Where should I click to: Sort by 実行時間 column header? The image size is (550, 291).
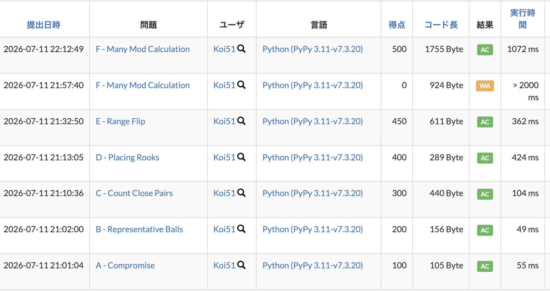pyautogui.click(x=522, y=19)
